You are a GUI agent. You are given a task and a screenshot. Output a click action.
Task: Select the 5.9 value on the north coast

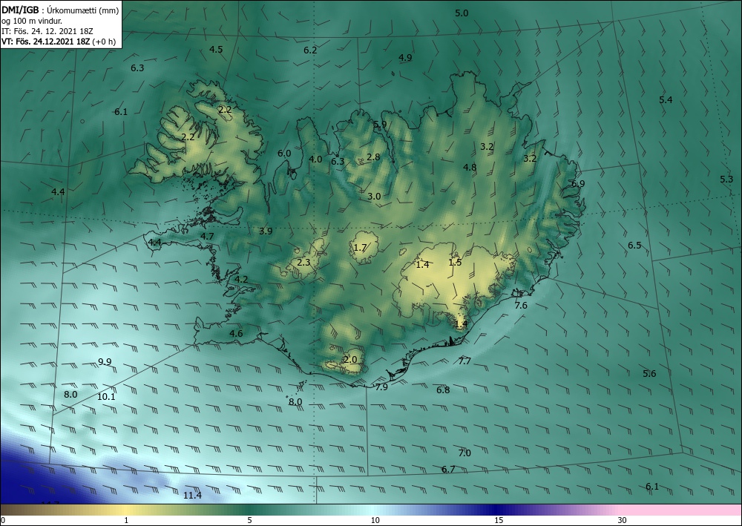tap(380, 125)
